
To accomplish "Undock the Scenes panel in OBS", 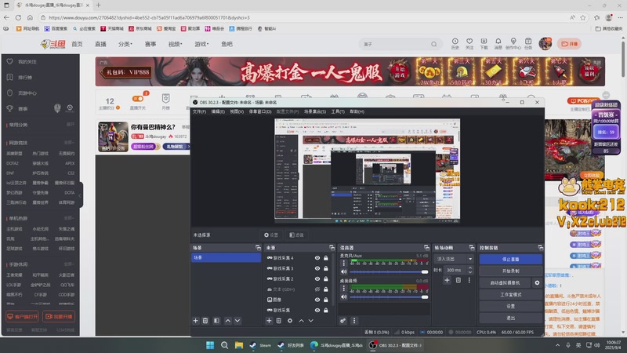I will click(x=258, y=248).
